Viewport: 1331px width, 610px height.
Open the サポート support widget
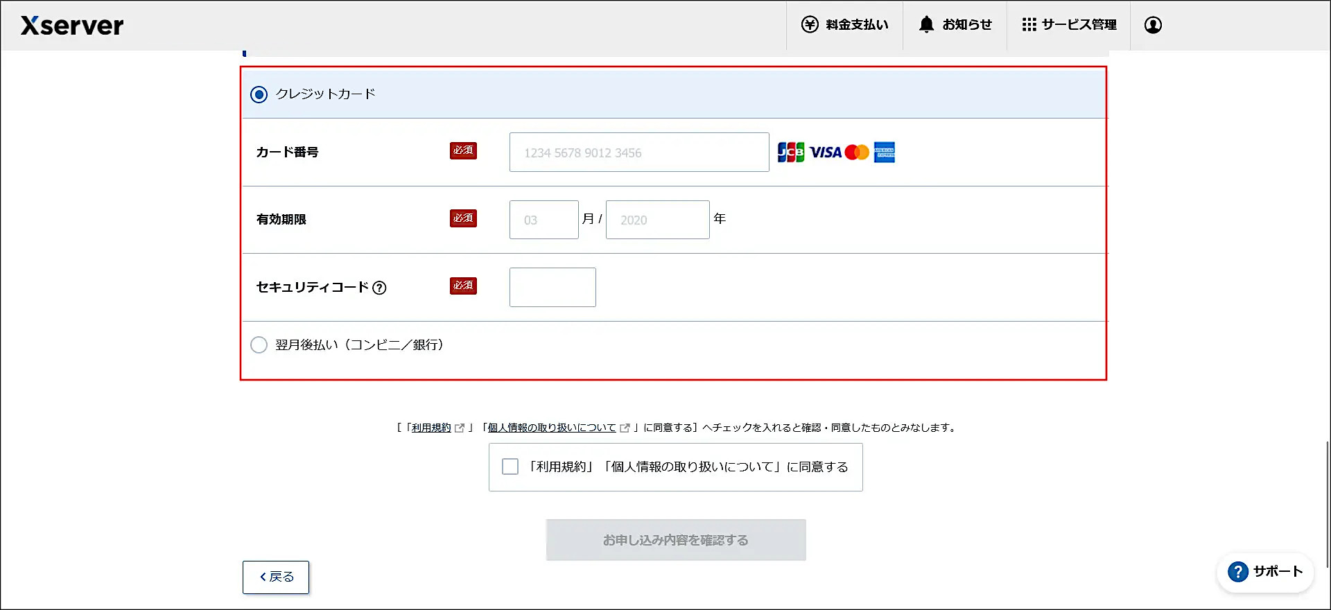(x=1265, y=572)
